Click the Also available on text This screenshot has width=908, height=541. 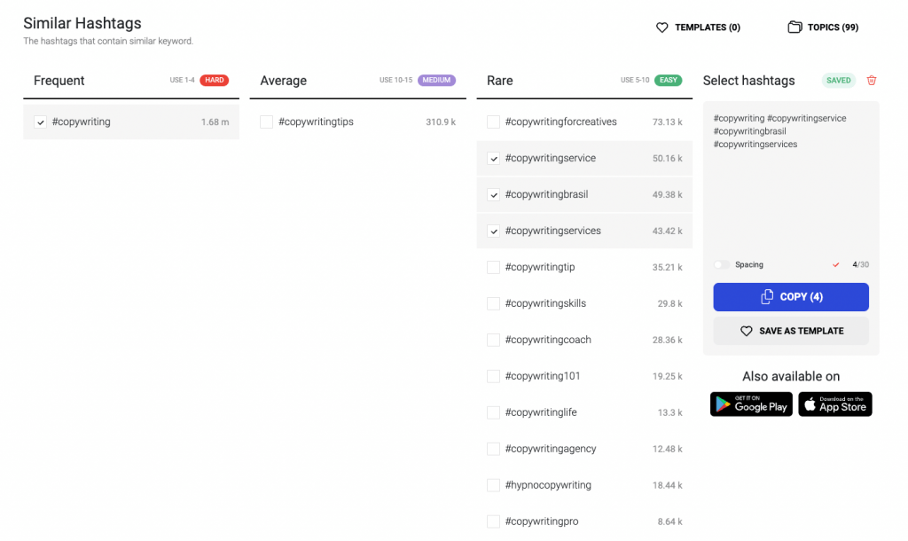click(791, 377)
